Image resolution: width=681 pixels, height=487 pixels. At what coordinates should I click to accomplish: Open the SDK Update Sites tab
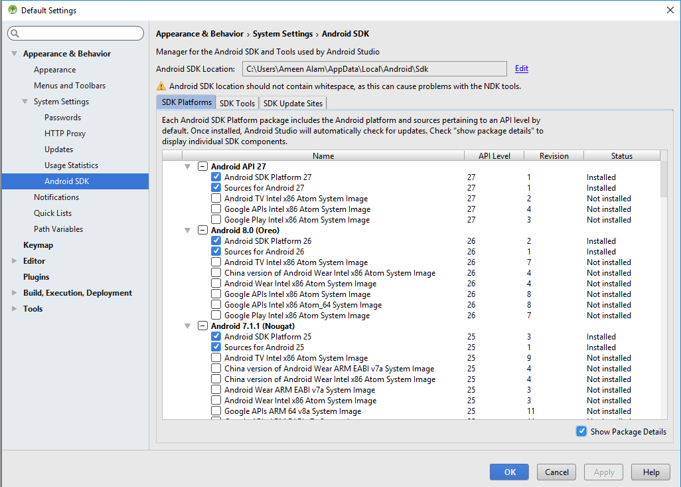(293, 103)
